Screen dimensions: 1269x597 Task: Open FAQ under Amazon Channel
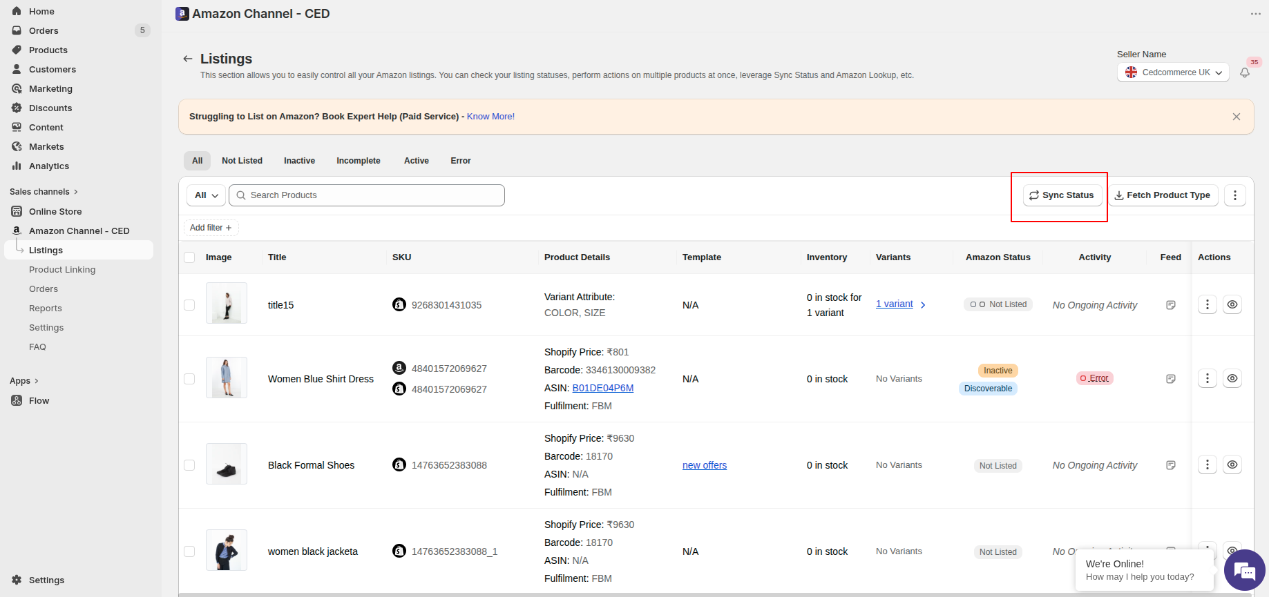coord(37,346)
